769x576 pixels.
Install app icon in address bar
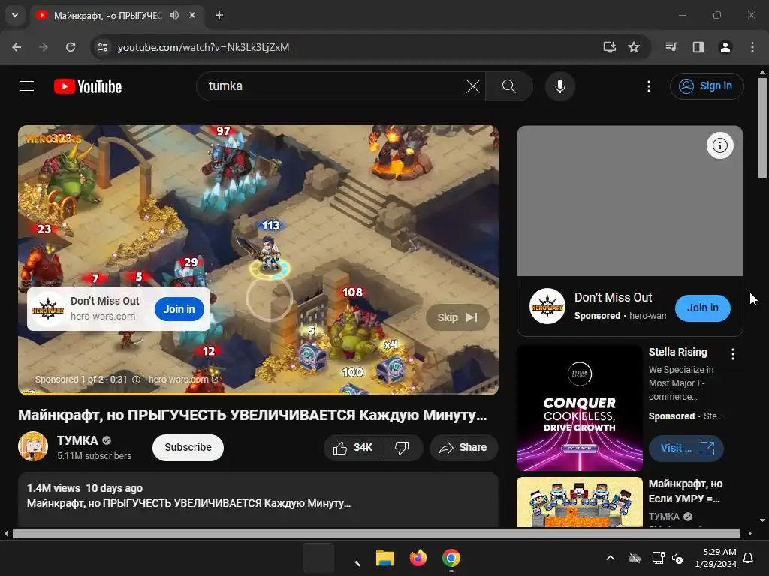click(609, 47)
